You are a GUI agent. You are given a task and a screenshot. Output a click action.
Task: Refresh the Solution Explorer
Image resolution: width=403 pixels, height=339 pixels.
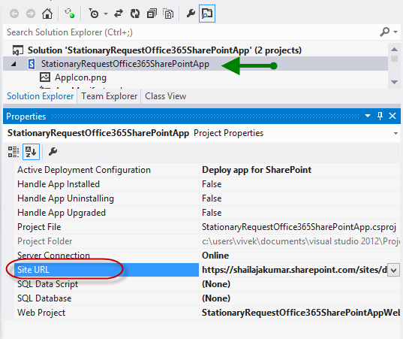(x=135, y=14)
